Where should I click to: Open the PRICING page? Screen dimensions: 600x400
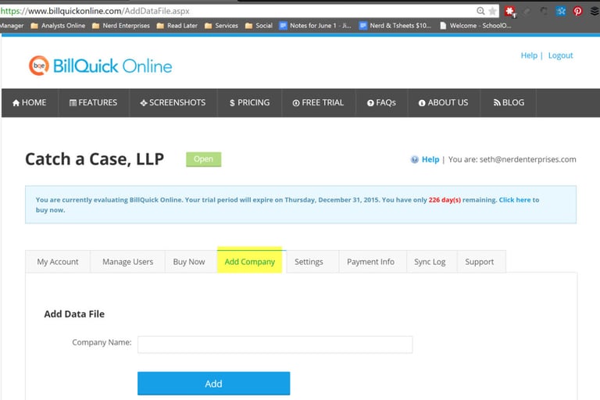(249, 102)
